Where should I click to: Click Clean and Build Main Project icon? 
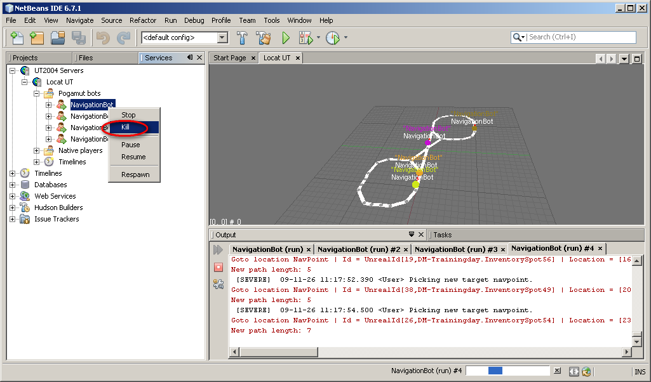[263, 37]
